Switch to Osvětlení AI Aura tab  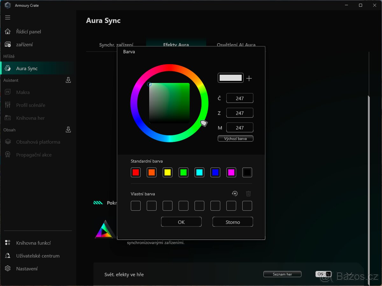236,45
